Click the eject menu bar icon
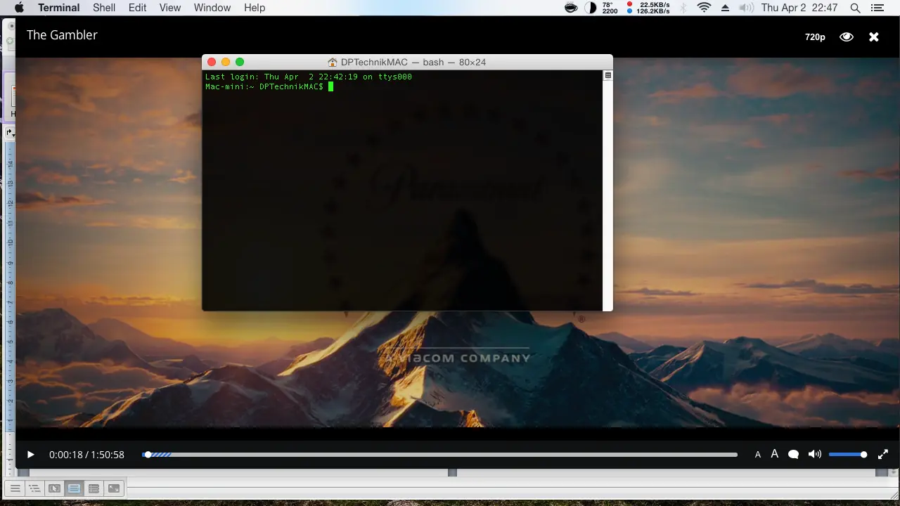The width and height of the screenshot is (900, 506). pos(726,8)
